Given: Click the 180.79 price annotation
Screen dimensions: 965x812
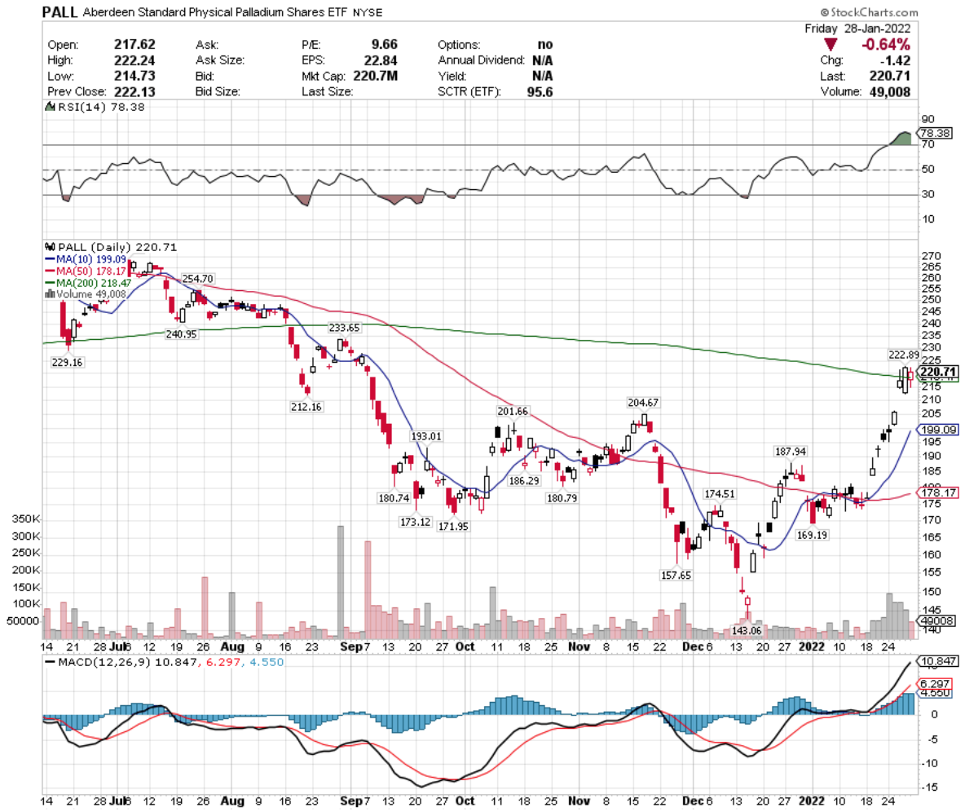Looking at the screenshot, I should 562,498.
